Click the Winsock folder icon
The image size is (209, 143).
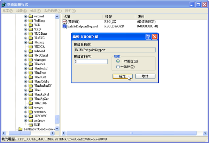pyautogui.click(x=31, y=64)
